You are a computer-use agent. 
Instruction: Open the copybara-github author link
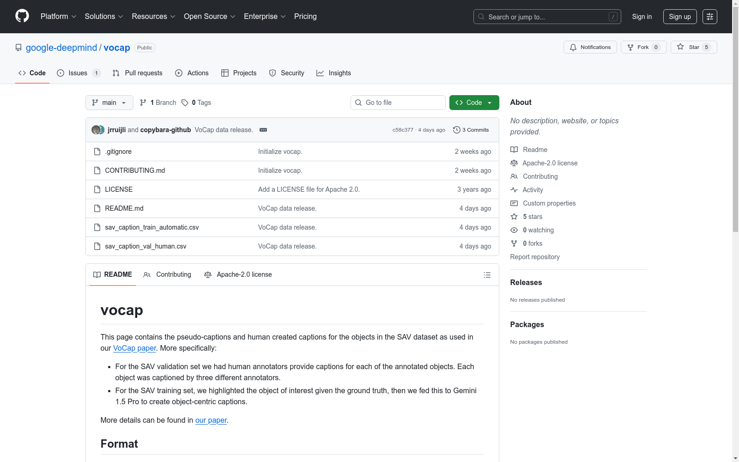[x=165, y=130]
